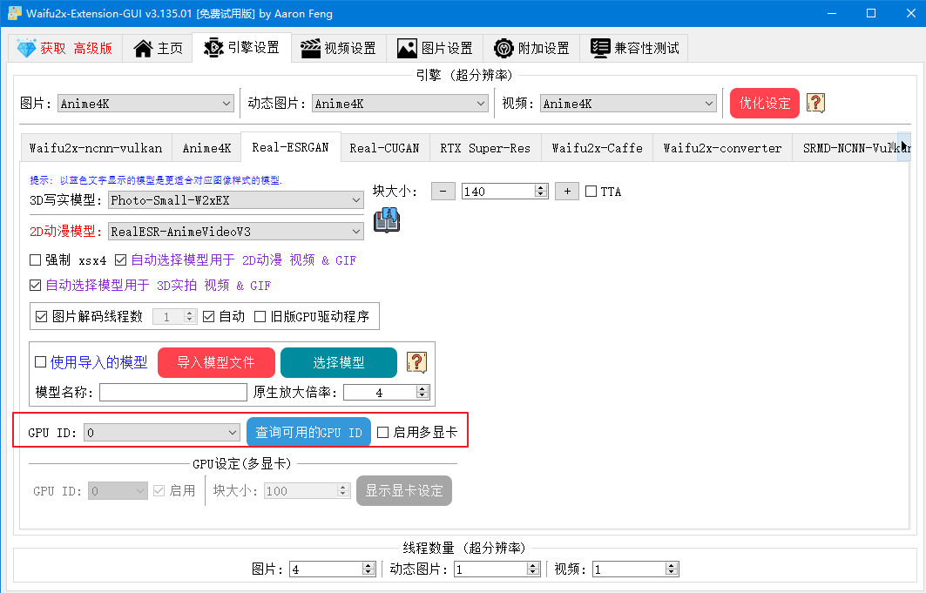Open the 图片 engine dropdown

click(145, 104)
